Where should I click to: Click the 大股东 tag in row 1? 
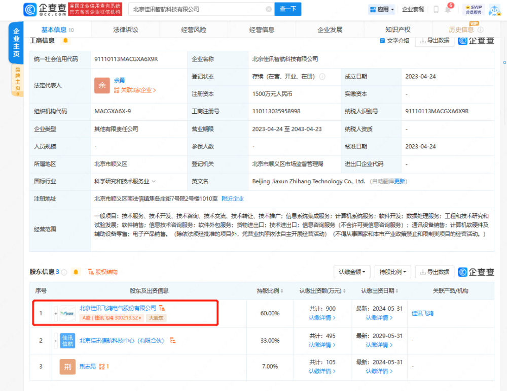(x=156, y=318)
